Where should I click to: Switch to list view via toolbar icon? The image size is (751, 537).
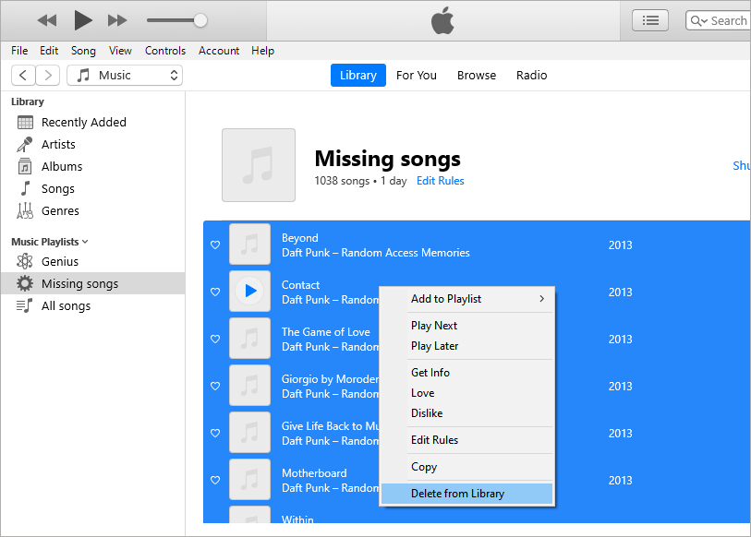point(649,20)
